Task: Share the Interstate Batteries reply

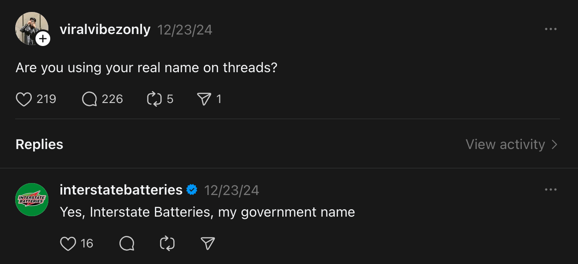Action: click(x=208, y=243)
